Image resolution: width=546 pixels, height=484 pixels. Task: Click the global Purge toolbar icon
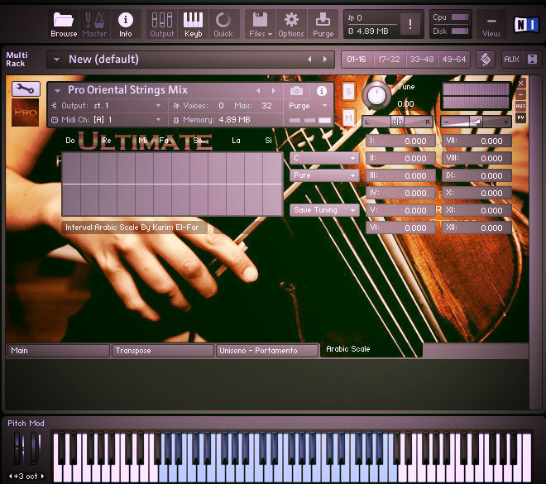(323, 24)
